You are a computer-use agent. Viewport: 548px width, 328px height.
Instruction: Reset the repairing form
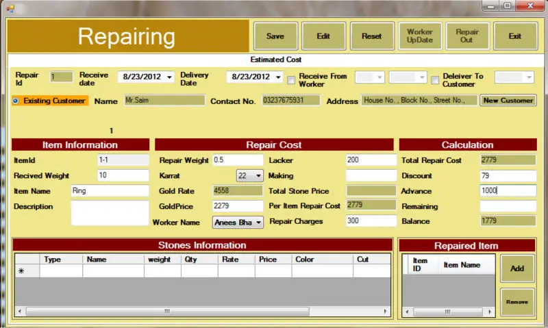coord(371,36)
